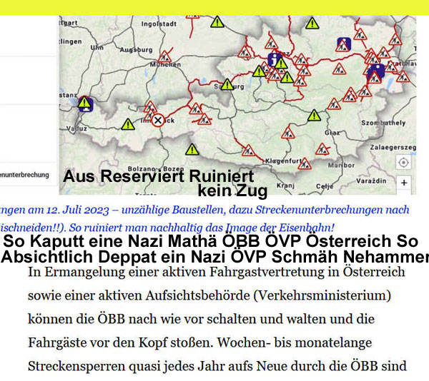Click paragraph line 'können die ÖBB nach wie vor'
This screenshot has height=381, width=429.
[x=202, y=319]
